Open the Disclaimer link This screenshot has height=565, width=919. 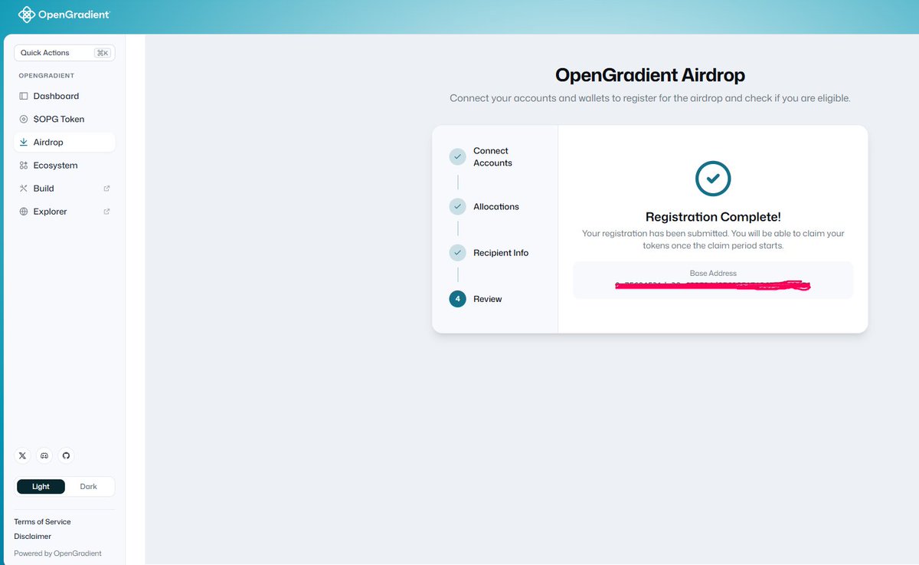click(x=33, y=536)
